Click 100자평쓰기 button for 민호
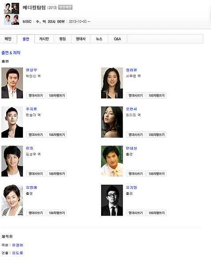Screen dimensions: 211x264 pos(57,174)
